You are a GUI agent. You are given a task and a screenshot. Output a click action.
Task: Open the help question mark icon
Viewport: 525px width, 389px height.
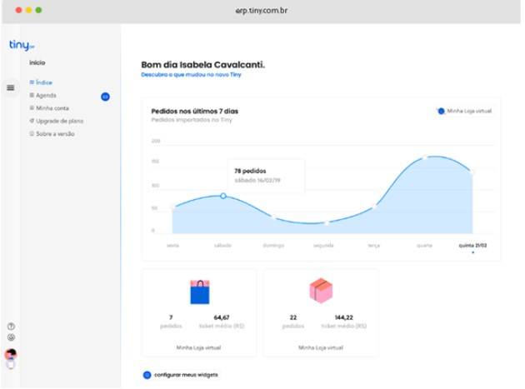11,326
